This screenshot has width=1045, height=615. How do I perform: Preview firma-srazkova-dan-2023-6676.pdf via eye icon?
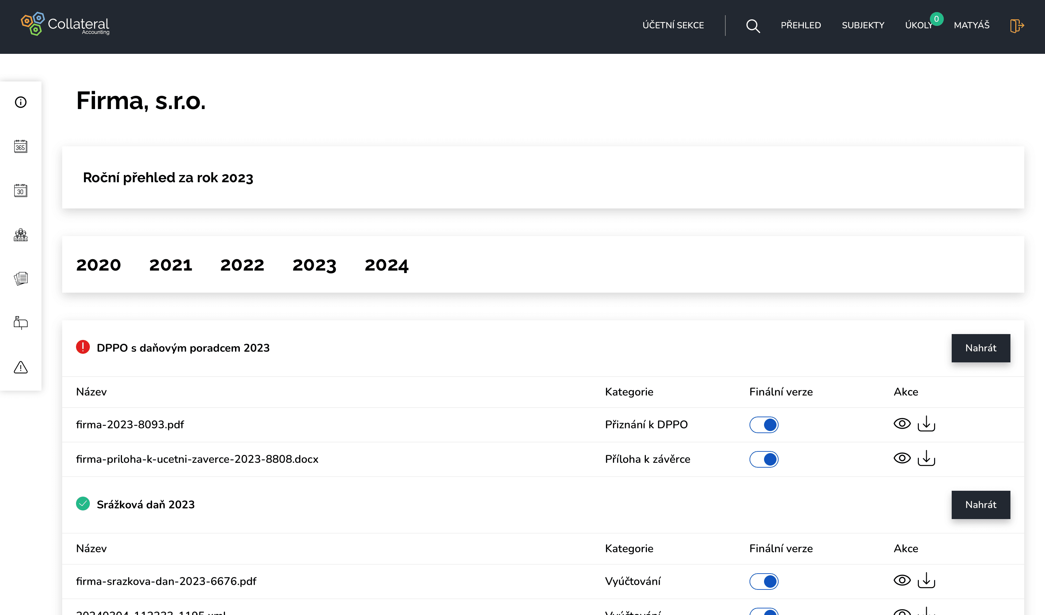[x=902, y=580]
